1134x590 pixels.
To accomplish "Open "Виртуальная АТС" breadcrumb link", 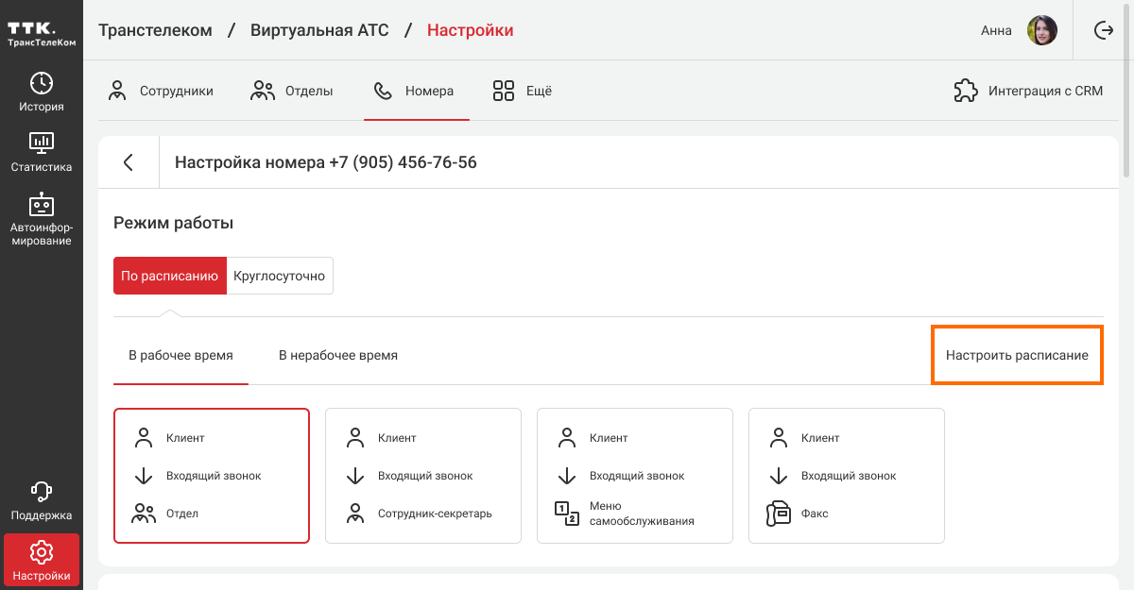I will 319,30.
